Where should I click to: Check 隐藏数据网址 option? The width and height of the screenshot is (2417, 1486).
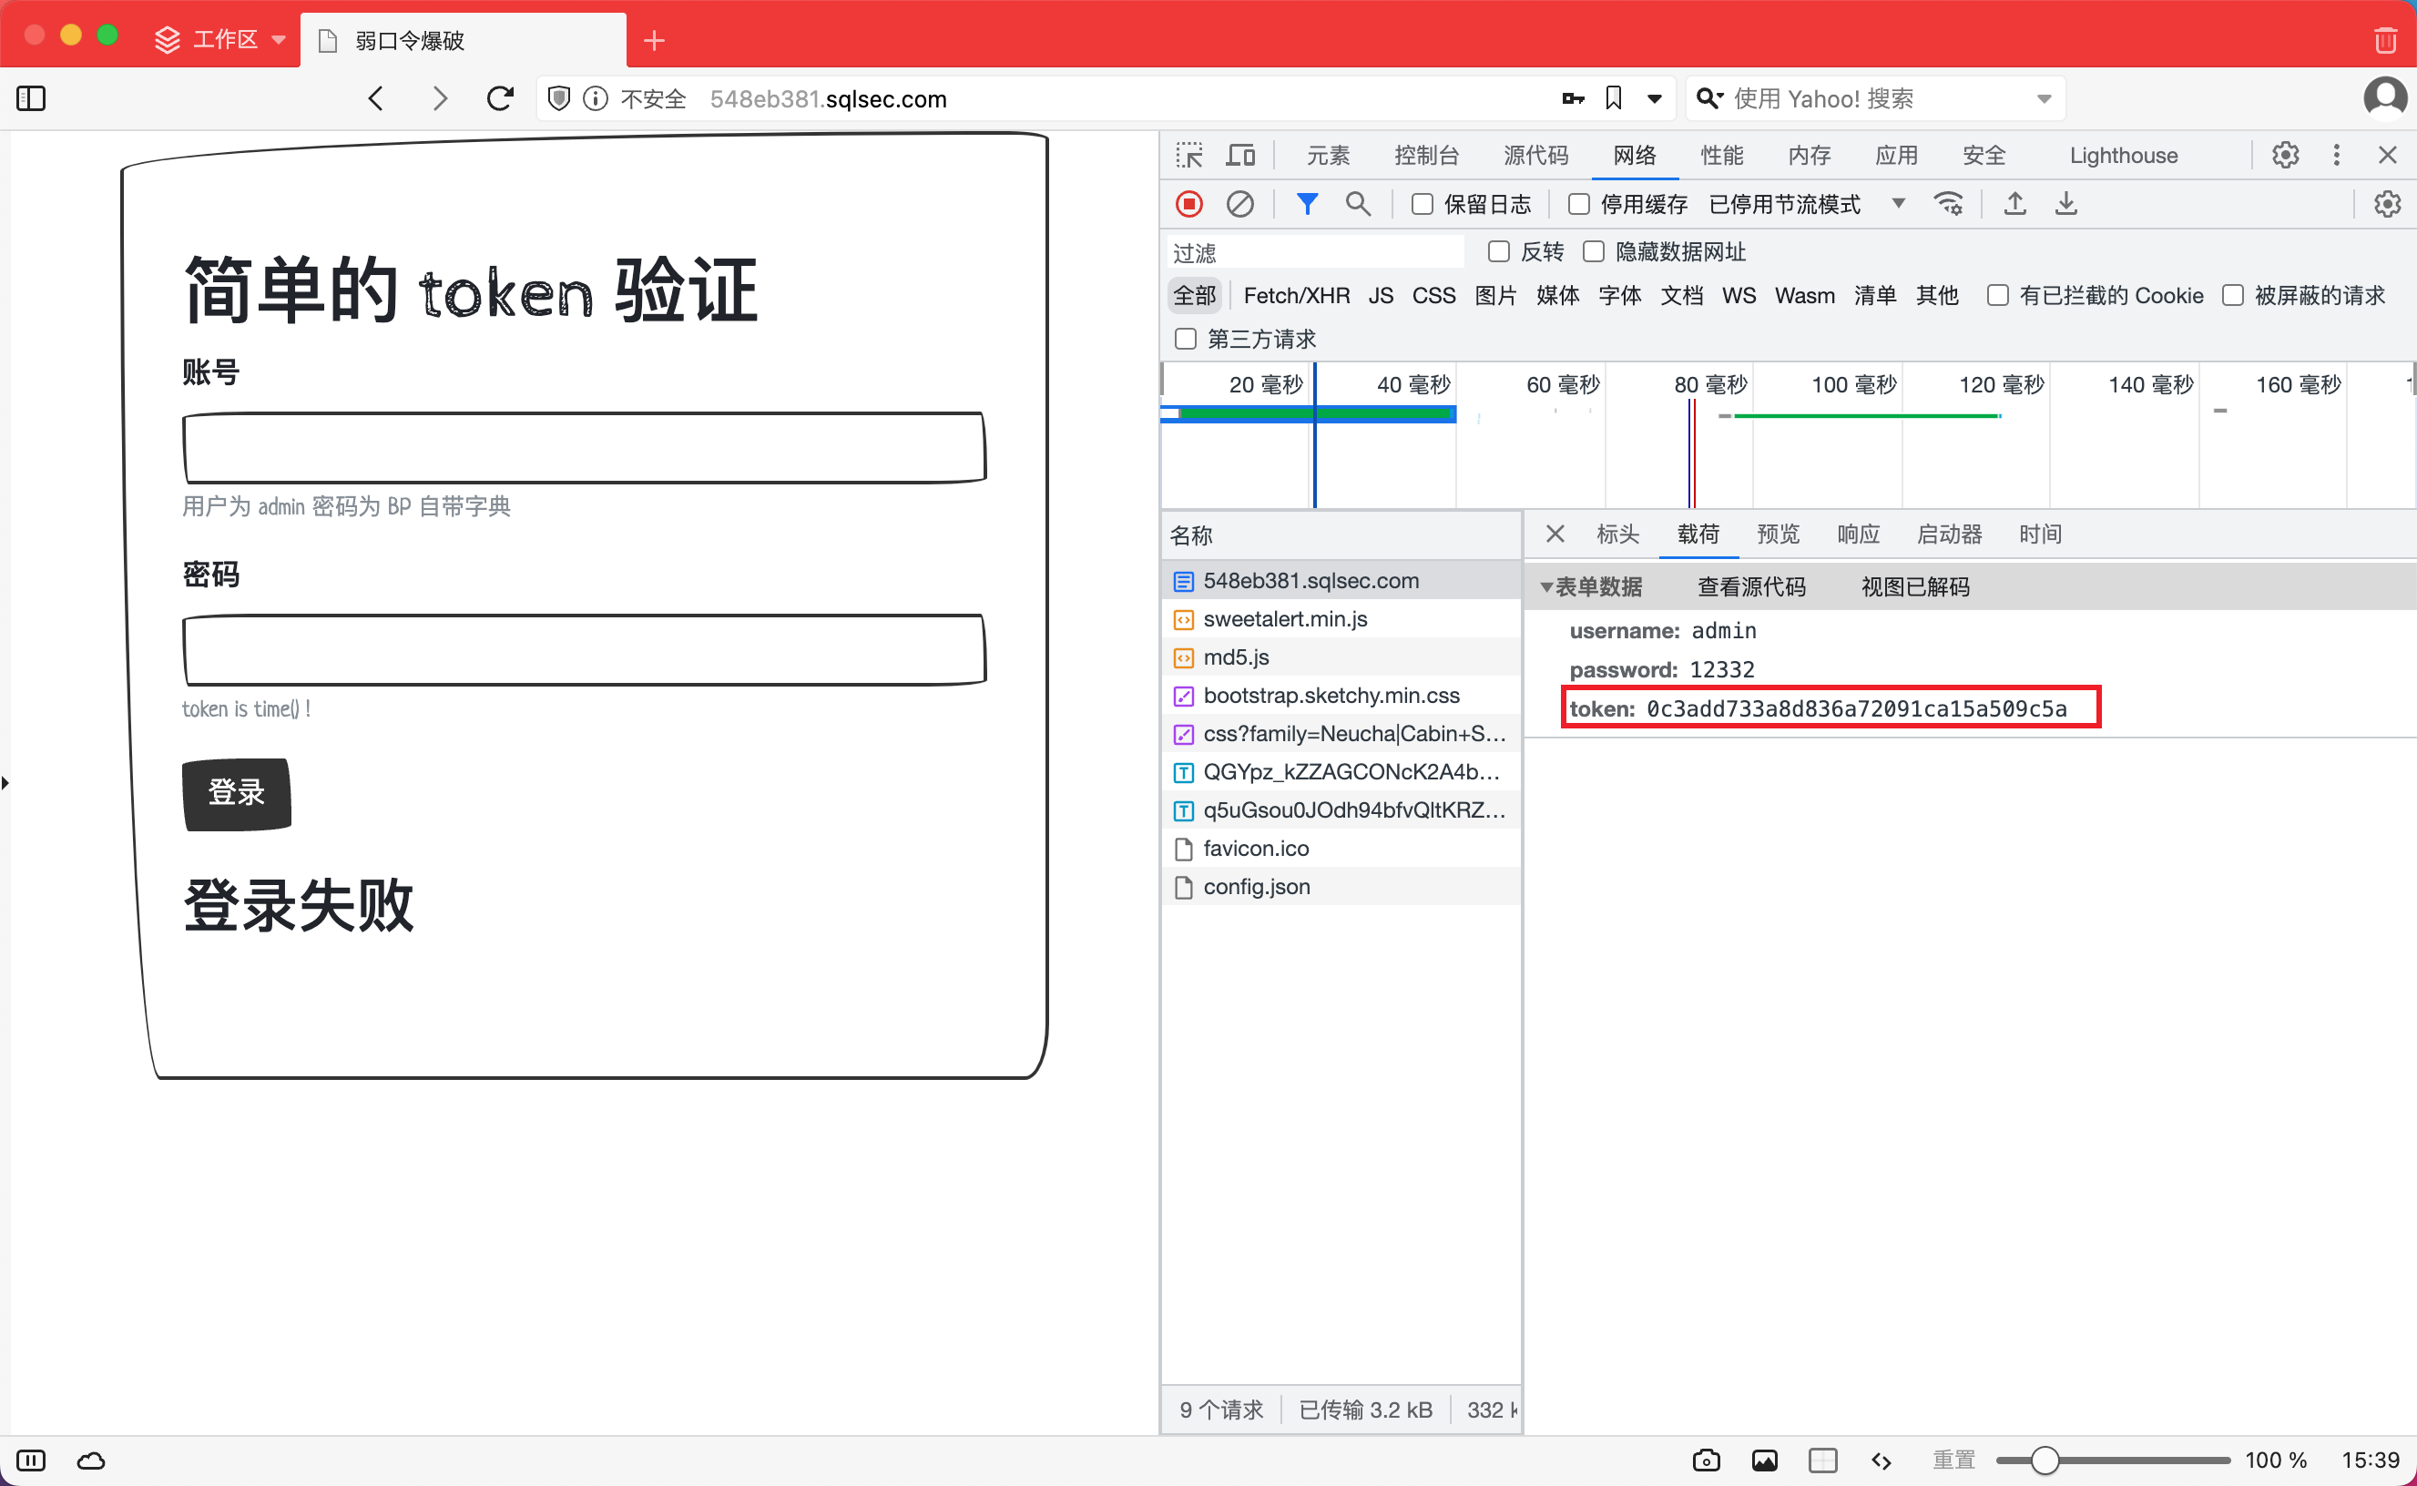(x=1594, y=251)
